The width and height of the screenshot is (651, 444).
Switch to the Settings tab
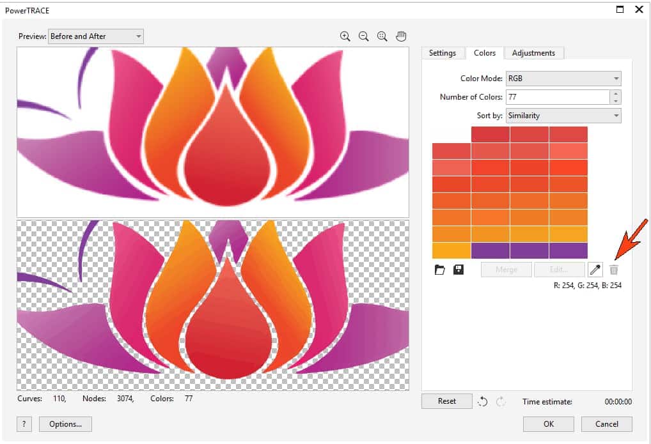(443, 53)
